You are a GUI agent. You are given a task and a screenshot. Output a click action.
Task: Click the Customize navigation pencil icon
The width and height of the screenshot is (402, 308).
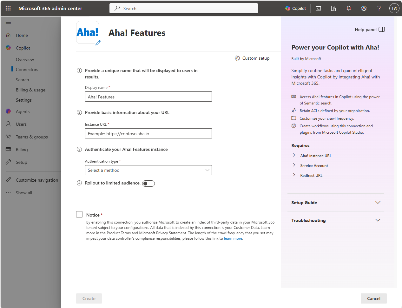click(x=8, y=180)
